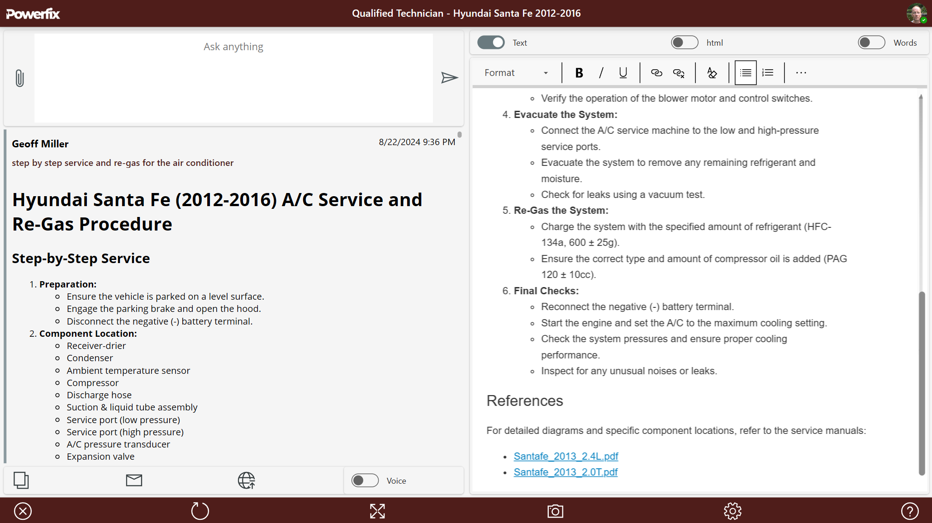Open help with the question mark icon
The height and width of the screenshot is (523, 932).
[x=910, y=511]
